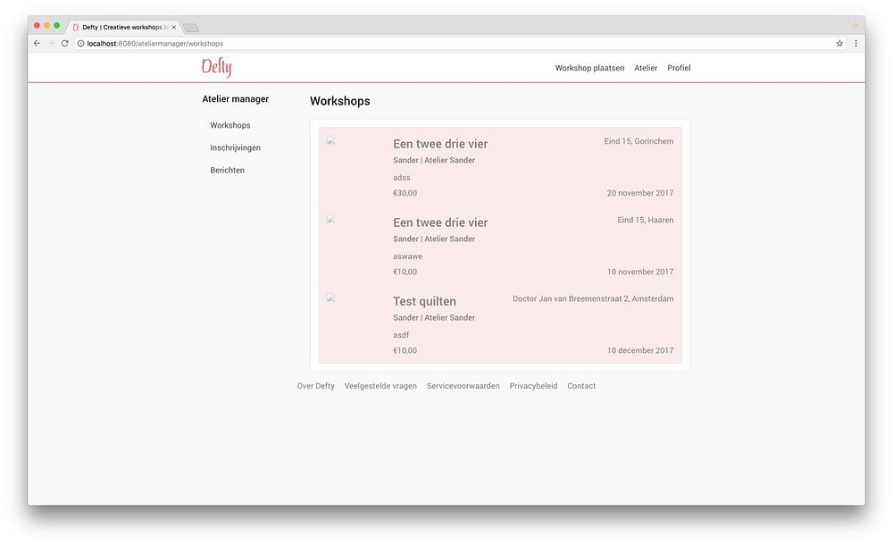
Task: Click the Defty logo
Action: coord(216,67)
